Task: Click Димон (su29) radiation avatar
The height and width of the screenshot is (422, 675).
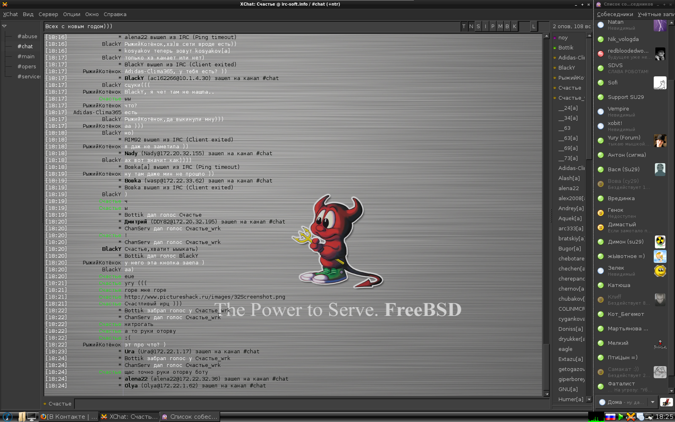Action: 660,242
